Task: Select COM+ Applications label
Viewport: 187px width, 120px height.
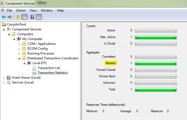Action: pos(42,44)
